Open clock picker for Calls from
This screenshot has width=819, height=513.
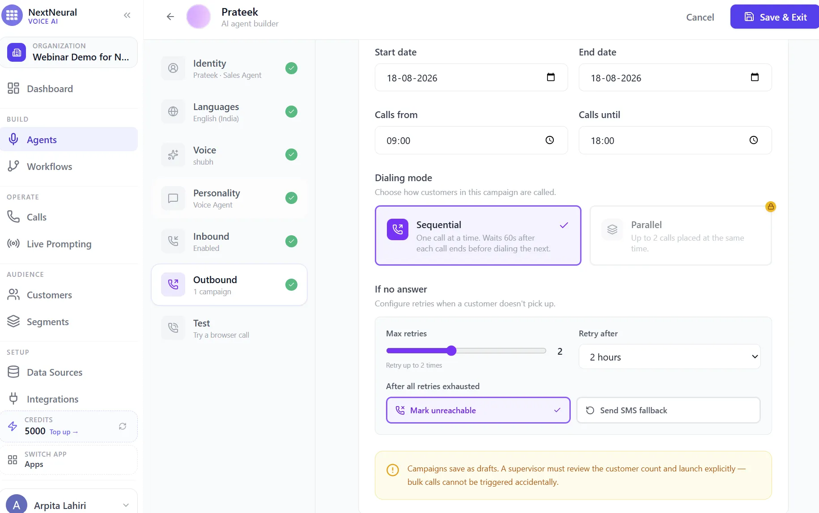pyautogui.click(x=550, y=140)
